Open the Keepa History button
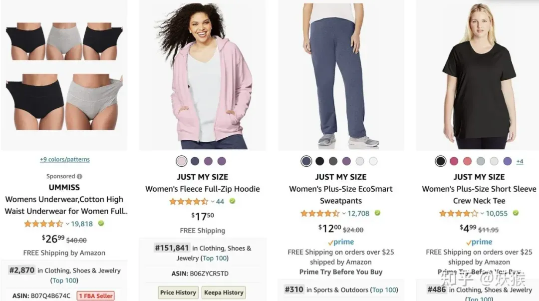This screenshot has height=301, width=539. [224, 293]
